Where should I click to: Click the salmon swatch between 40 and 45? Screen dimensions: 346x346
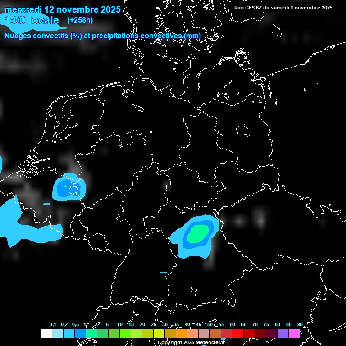click(x=193, y=333)
